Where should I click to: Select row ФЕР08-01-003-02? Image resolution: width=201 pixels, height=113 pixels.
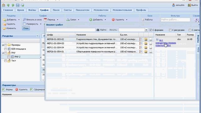point(100,39)
